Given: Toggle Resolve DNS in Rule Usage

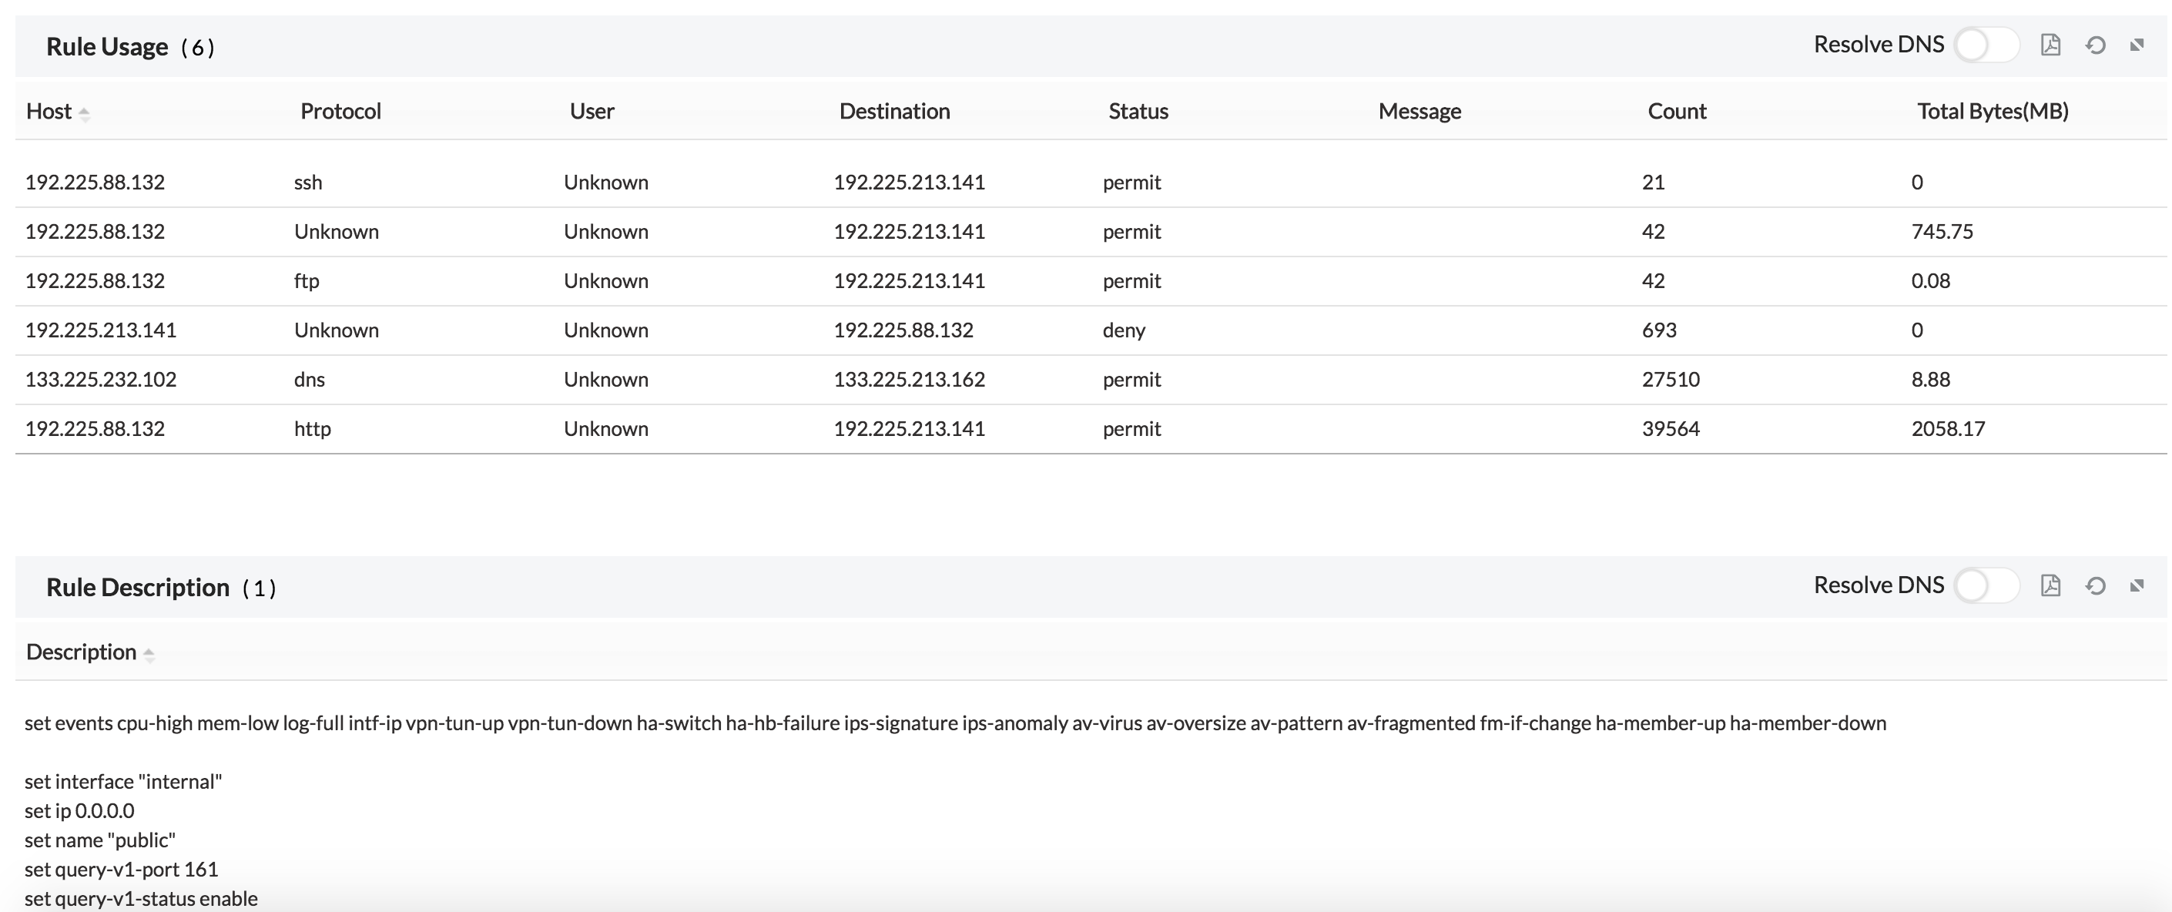Looking at the screenshot, I should click(1986, 45).
